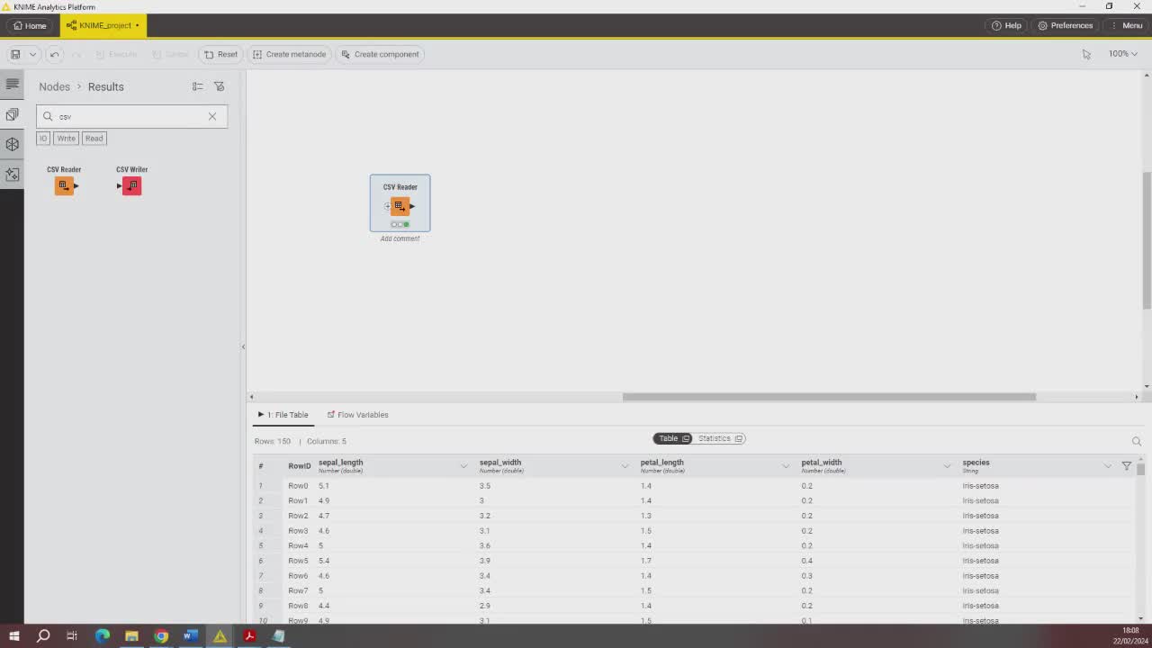Open petal_width column header dropdown
1152x648 pixels.
coord(947,466)
